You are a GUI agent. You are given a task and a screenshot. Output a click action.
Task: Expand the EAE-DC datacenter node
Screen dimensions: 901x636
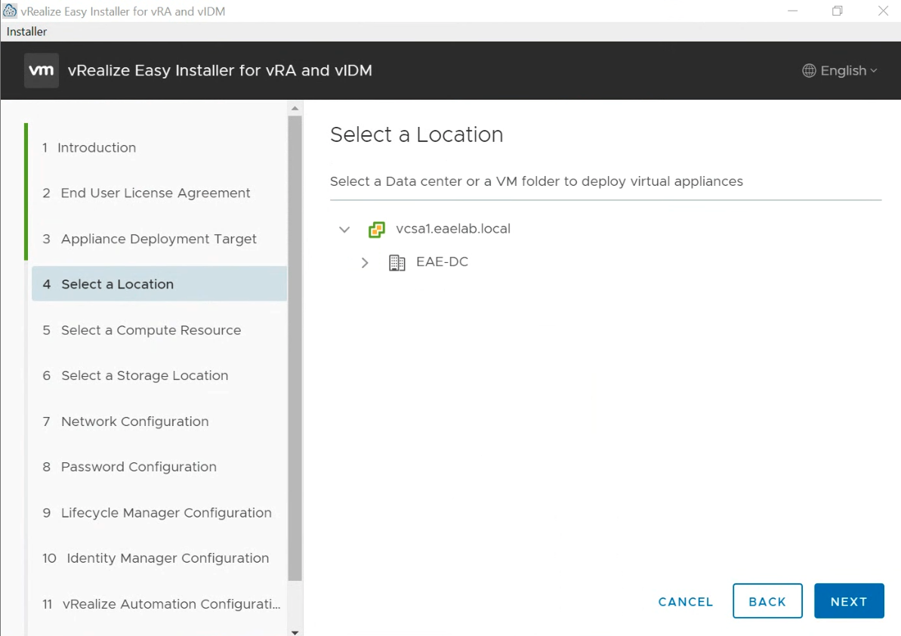365,262
